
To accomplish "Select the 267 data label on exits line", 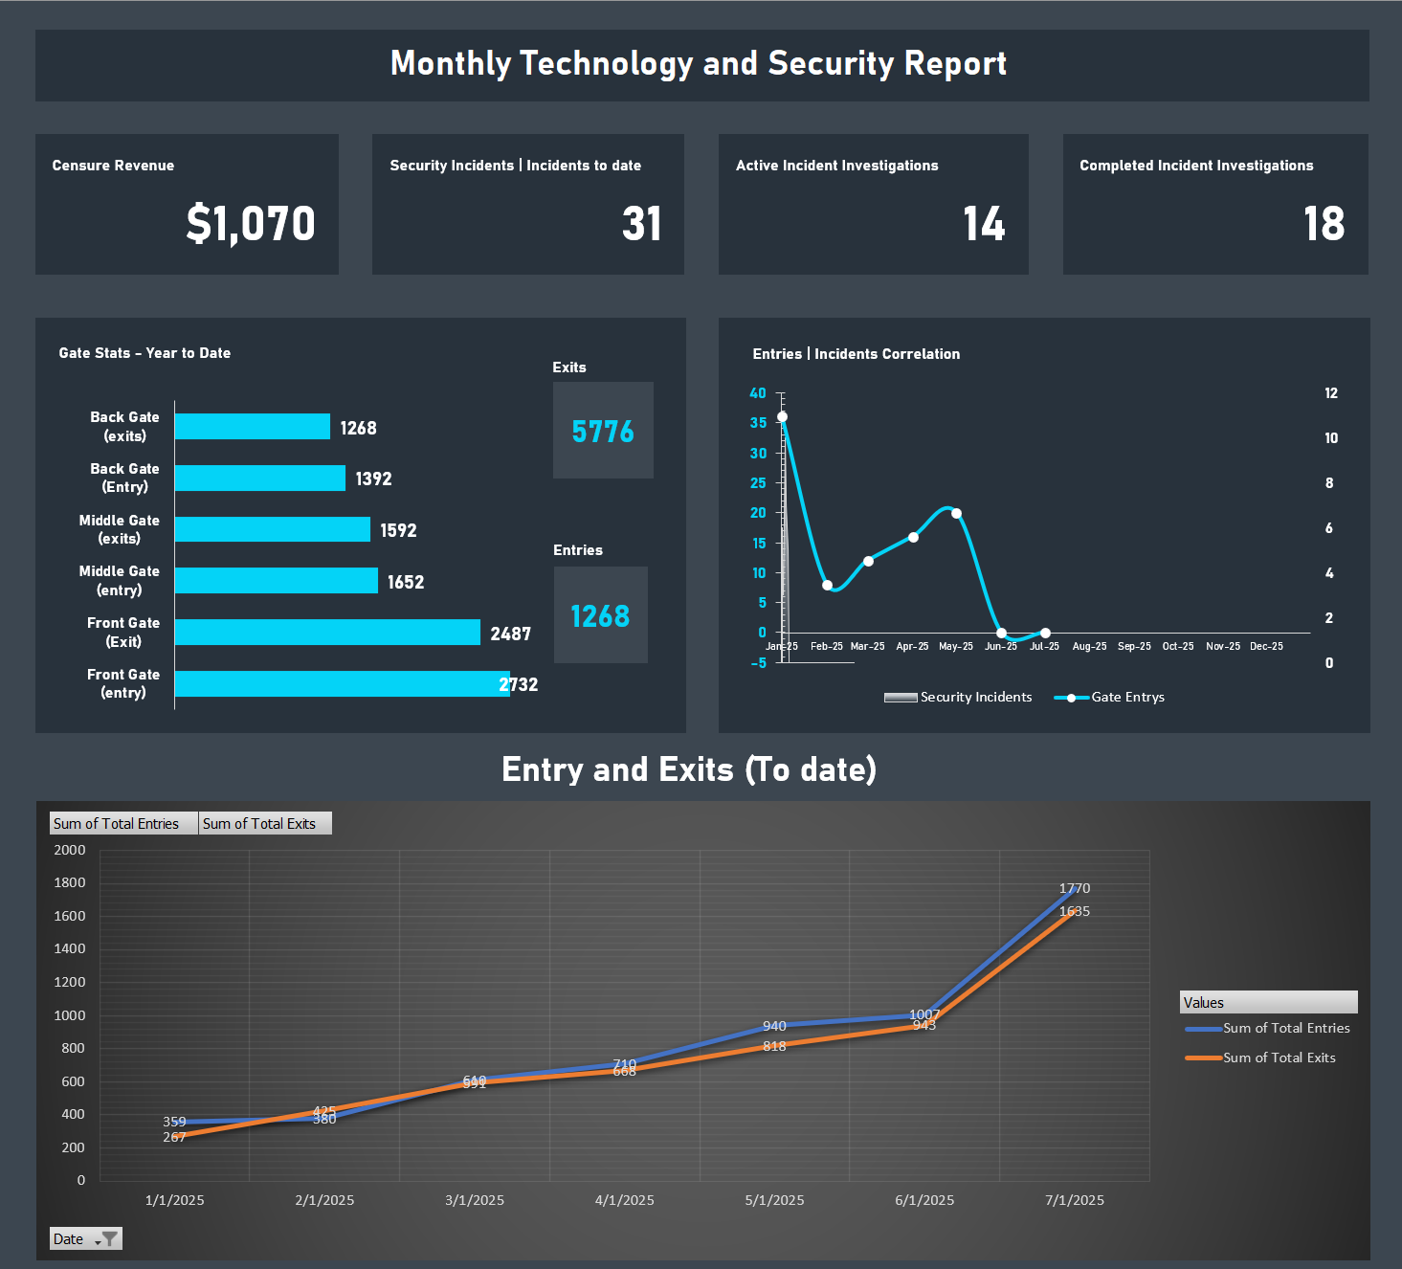I will tap(174, 1137).
